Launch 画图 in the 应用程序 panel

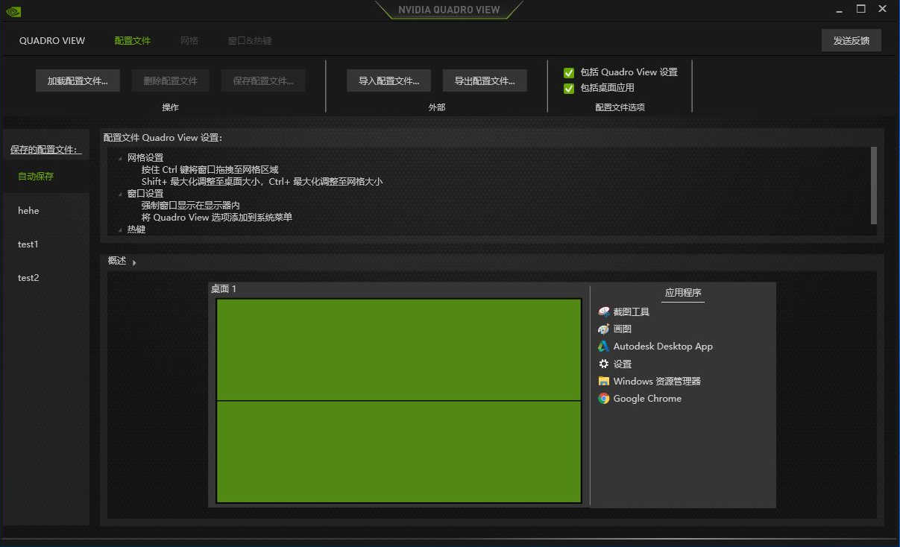tap(622, 329)
